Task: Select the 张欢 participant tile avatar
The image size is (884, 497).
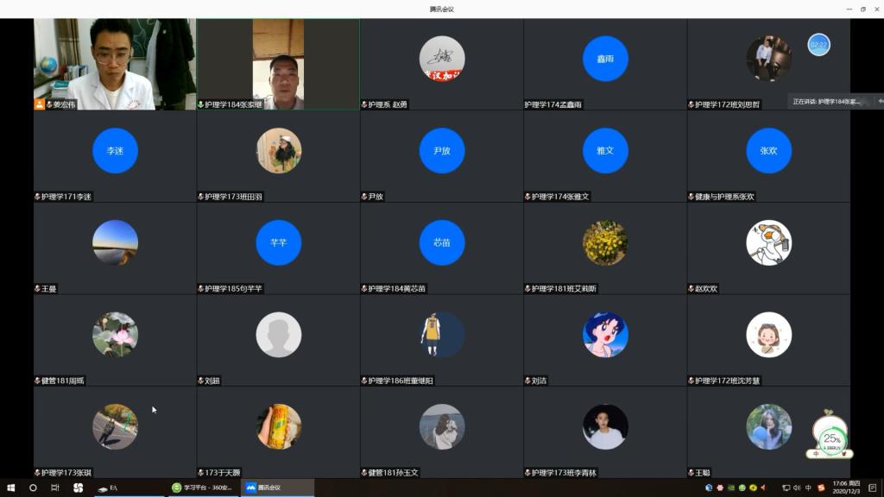Action: (768, 150)
